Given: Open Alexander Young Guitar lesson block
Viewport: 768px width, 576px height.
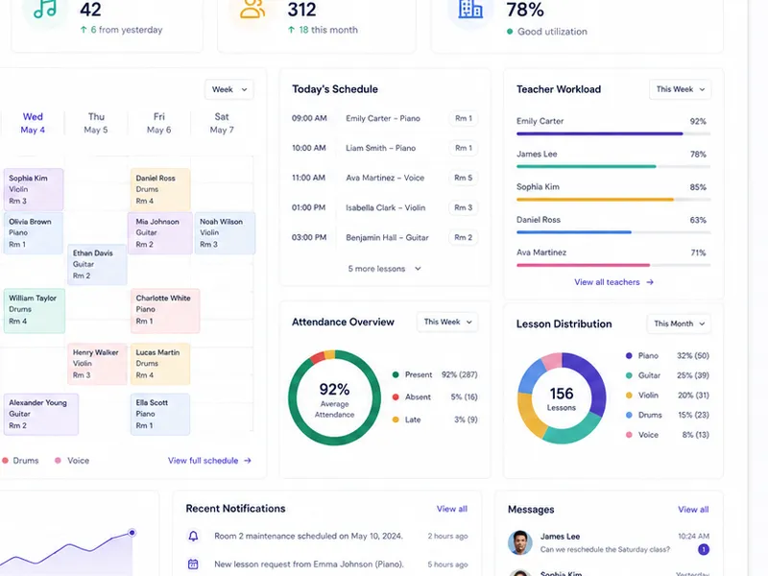Looking at the screenshot, I should [x=41, y=415].
